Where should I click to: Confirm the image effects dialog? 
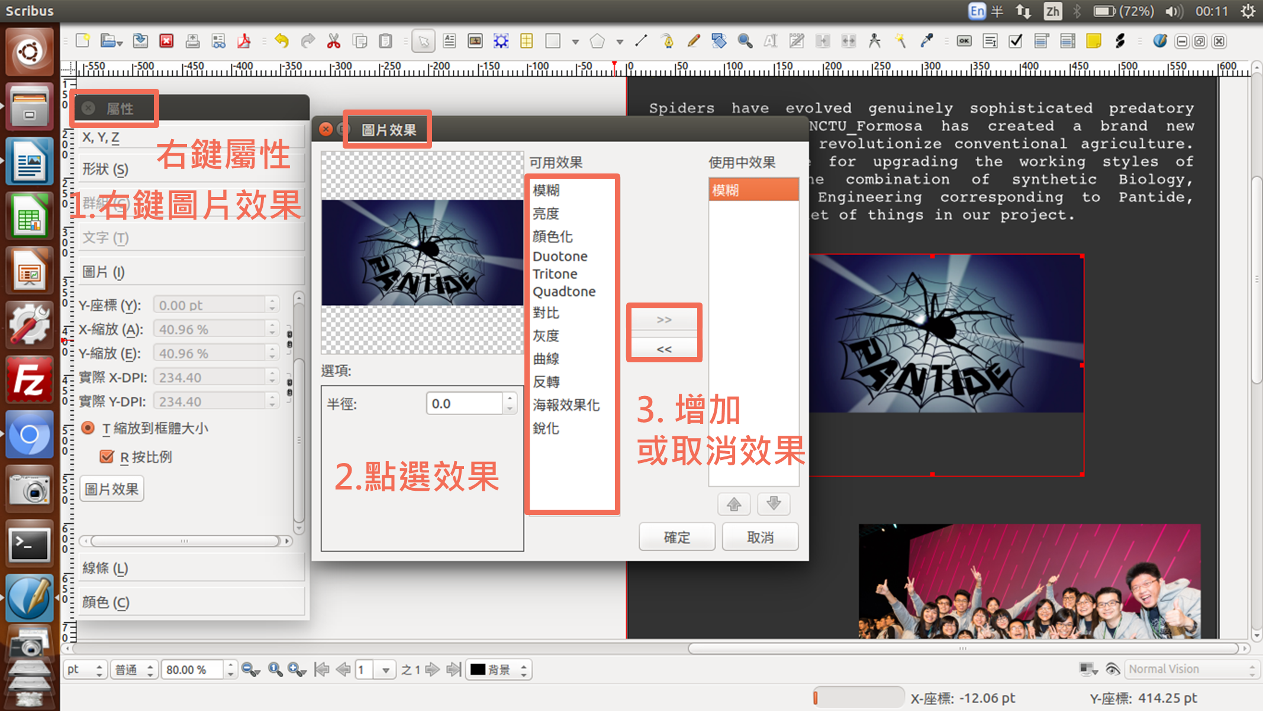[x=676, y=537]
